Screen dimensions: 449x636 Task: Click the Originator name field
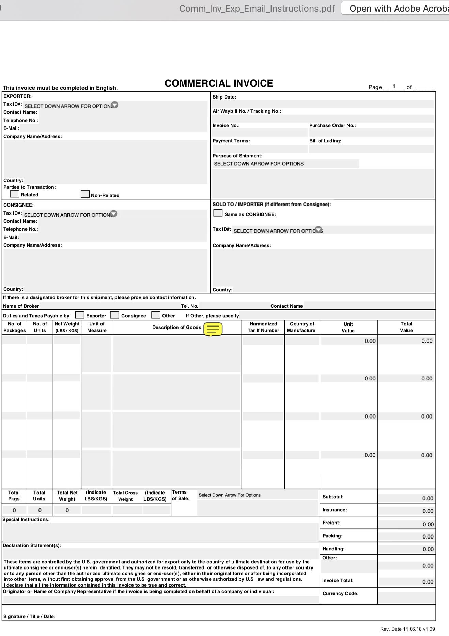[160, 599]
